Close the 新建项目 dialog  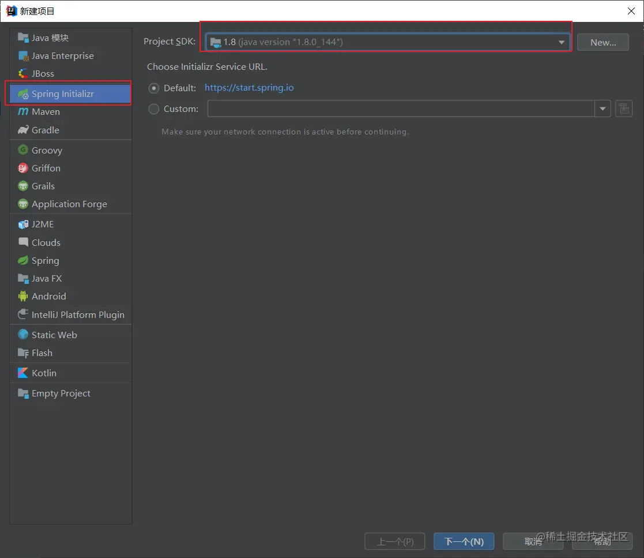point(631,11)
